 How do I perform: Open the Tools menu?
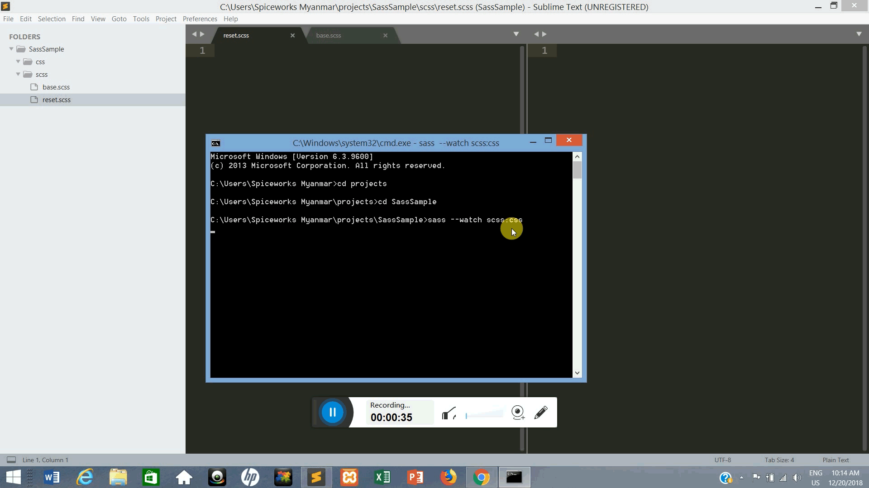[x=141, y=19]
